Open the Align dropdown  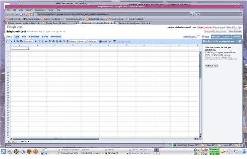tap(73, 41)
